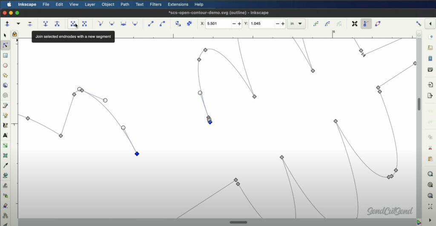The image size is (436, 226).
Task: Expand the insert node dropdown arrow
Action: tap(18, 24)
